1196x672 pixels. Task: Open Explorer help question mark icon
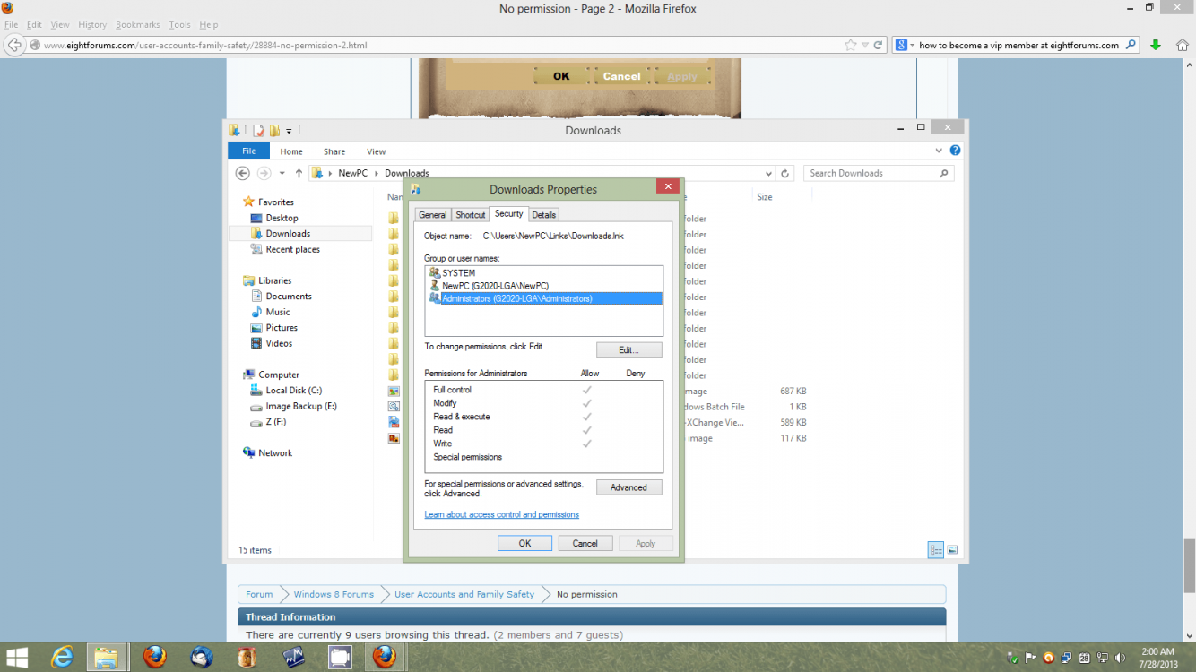coord(955,151)
